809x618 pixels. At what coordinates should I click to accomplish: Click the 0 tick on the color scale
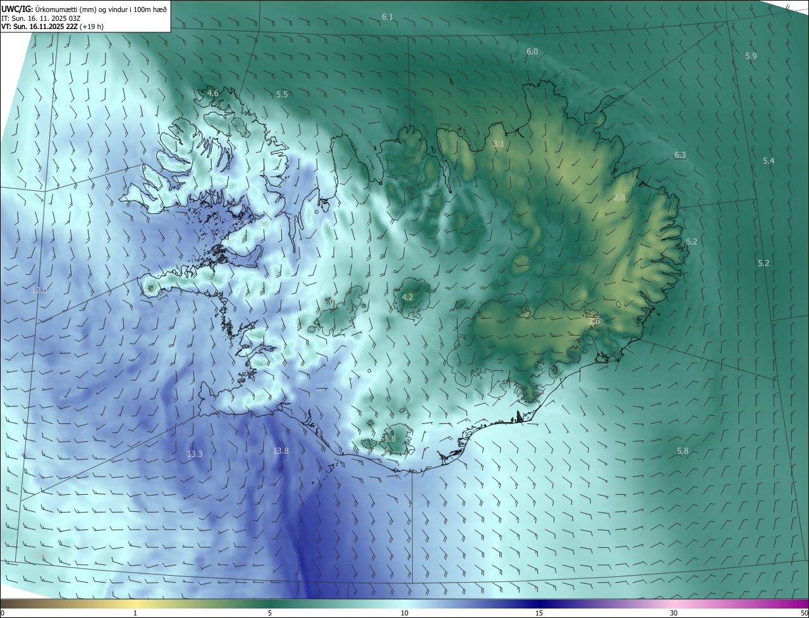(3, 613)
